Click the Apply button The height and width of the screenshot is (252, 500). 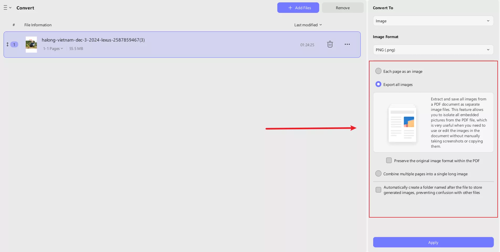(x=433, y=242)
